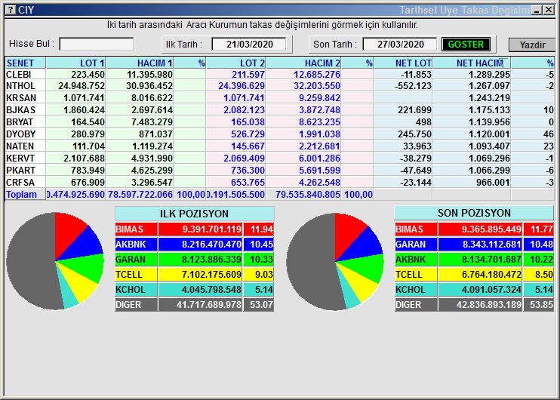This screenshot has width=560, height=400.
Task: Select green AKBNK row in SON POZISYON
Action: (474, 260)
